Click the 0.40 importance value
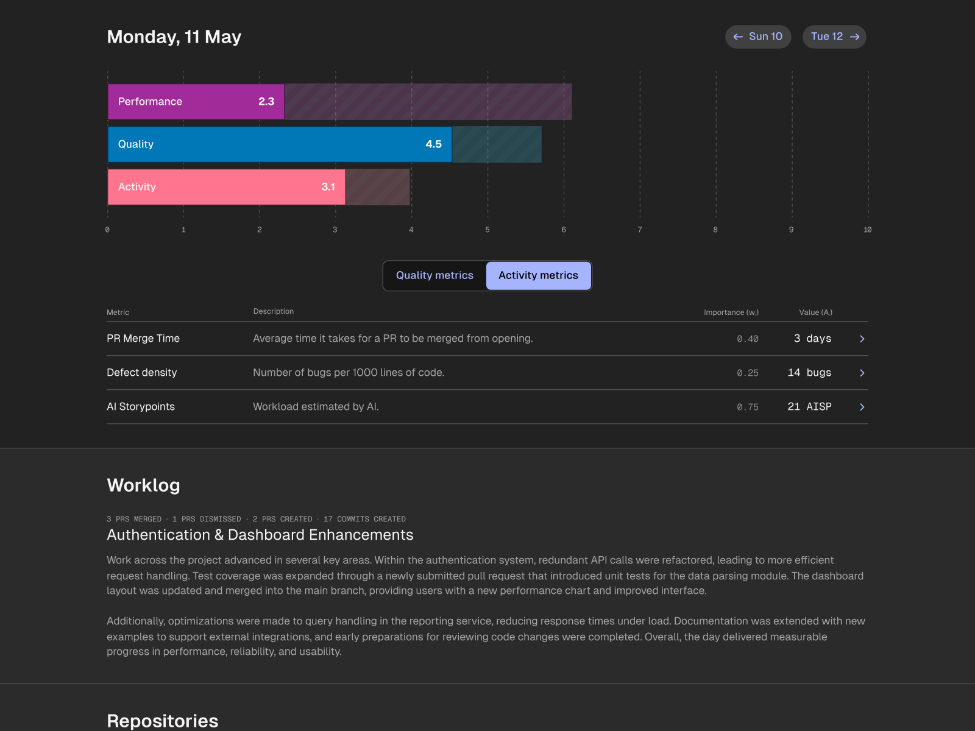The height and width of the screenshot is (731, 975). [x=748, y=339]
